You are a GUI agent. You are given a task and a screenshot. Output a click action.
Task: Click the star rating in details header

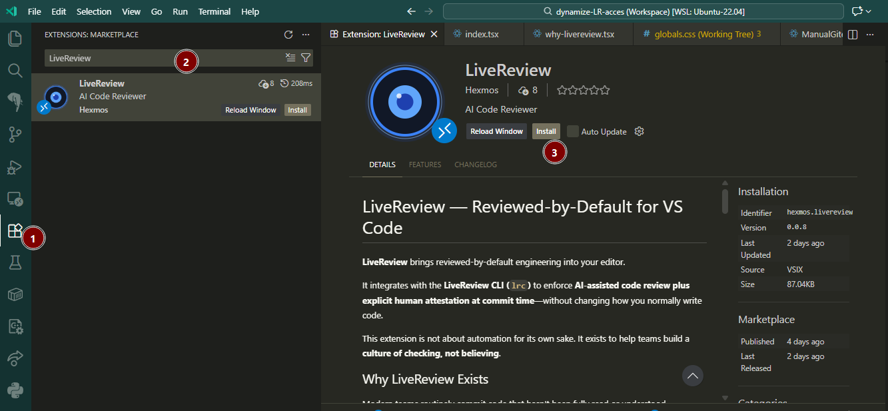(x=583, y=90)
